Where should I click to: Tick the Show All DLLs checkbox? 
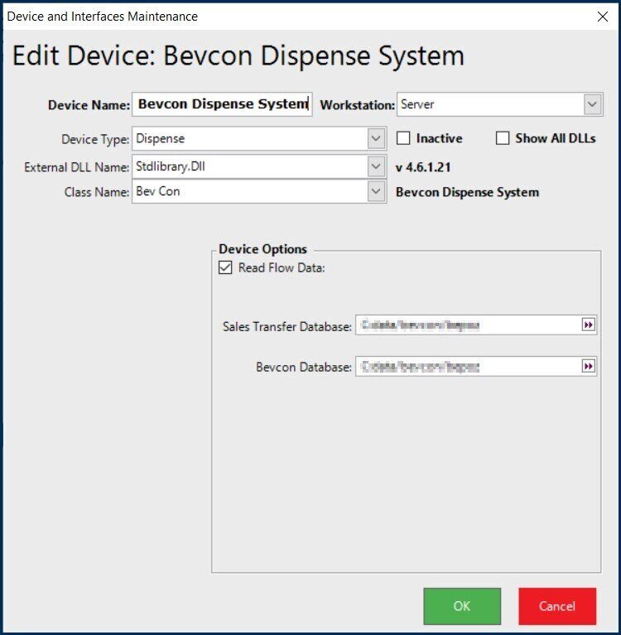pyautogui.click(x=502, y=138)
